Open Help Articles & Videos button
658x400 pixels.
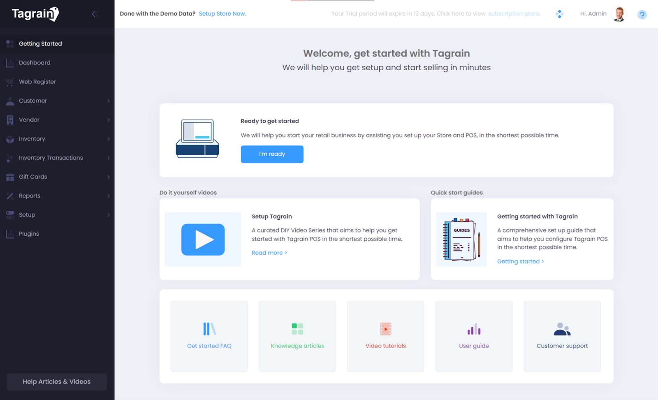click(57, 382)
